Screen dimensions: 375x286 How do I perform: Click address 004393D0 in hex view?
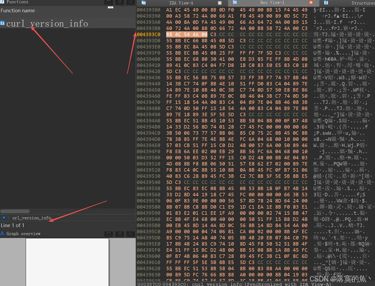[x=149, y=41]
